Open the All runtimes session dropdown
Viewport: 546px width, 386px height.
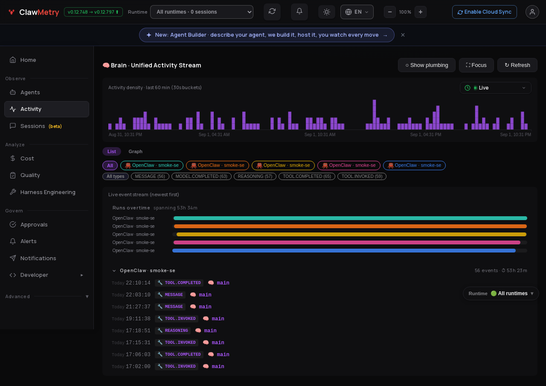pos(202,12)
